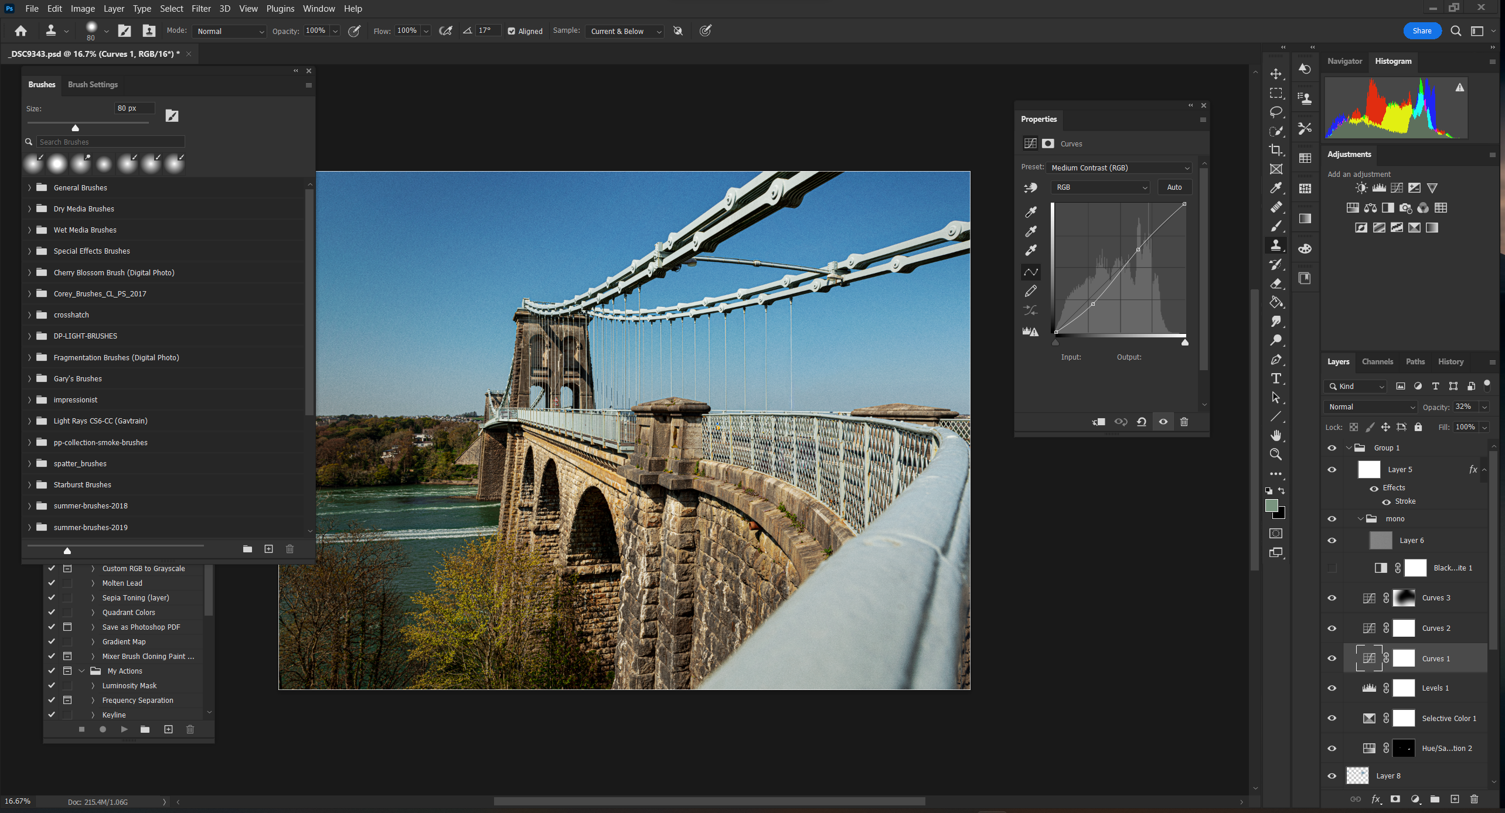Viewport: 1505px width, 813px height.
Task: Collapse the Group 1 layer group
Action: point(1349,448)
